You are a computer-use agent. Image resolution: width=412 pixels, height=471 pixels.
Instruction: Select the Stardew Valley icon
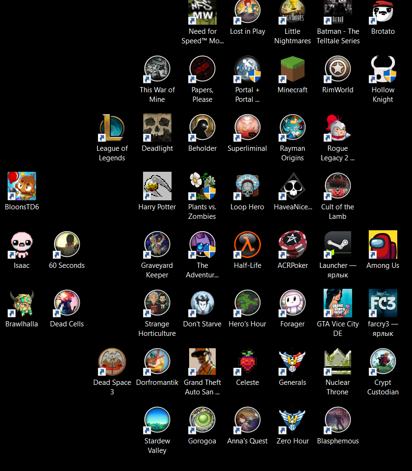[x=157, y=421]
